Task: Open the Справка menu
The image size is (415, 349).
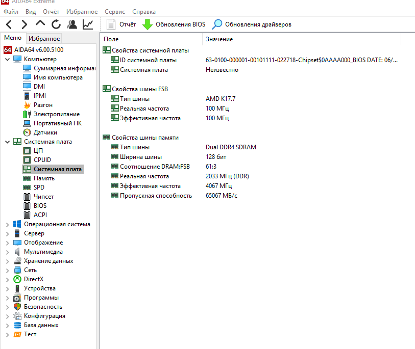Action: [144, 12]
